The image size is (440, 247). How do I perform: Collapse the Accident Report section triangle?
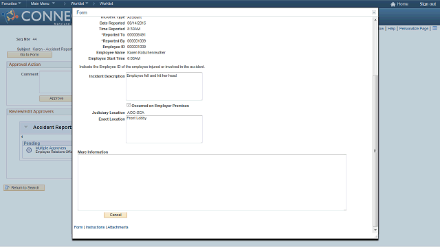[x=26, y=127]
